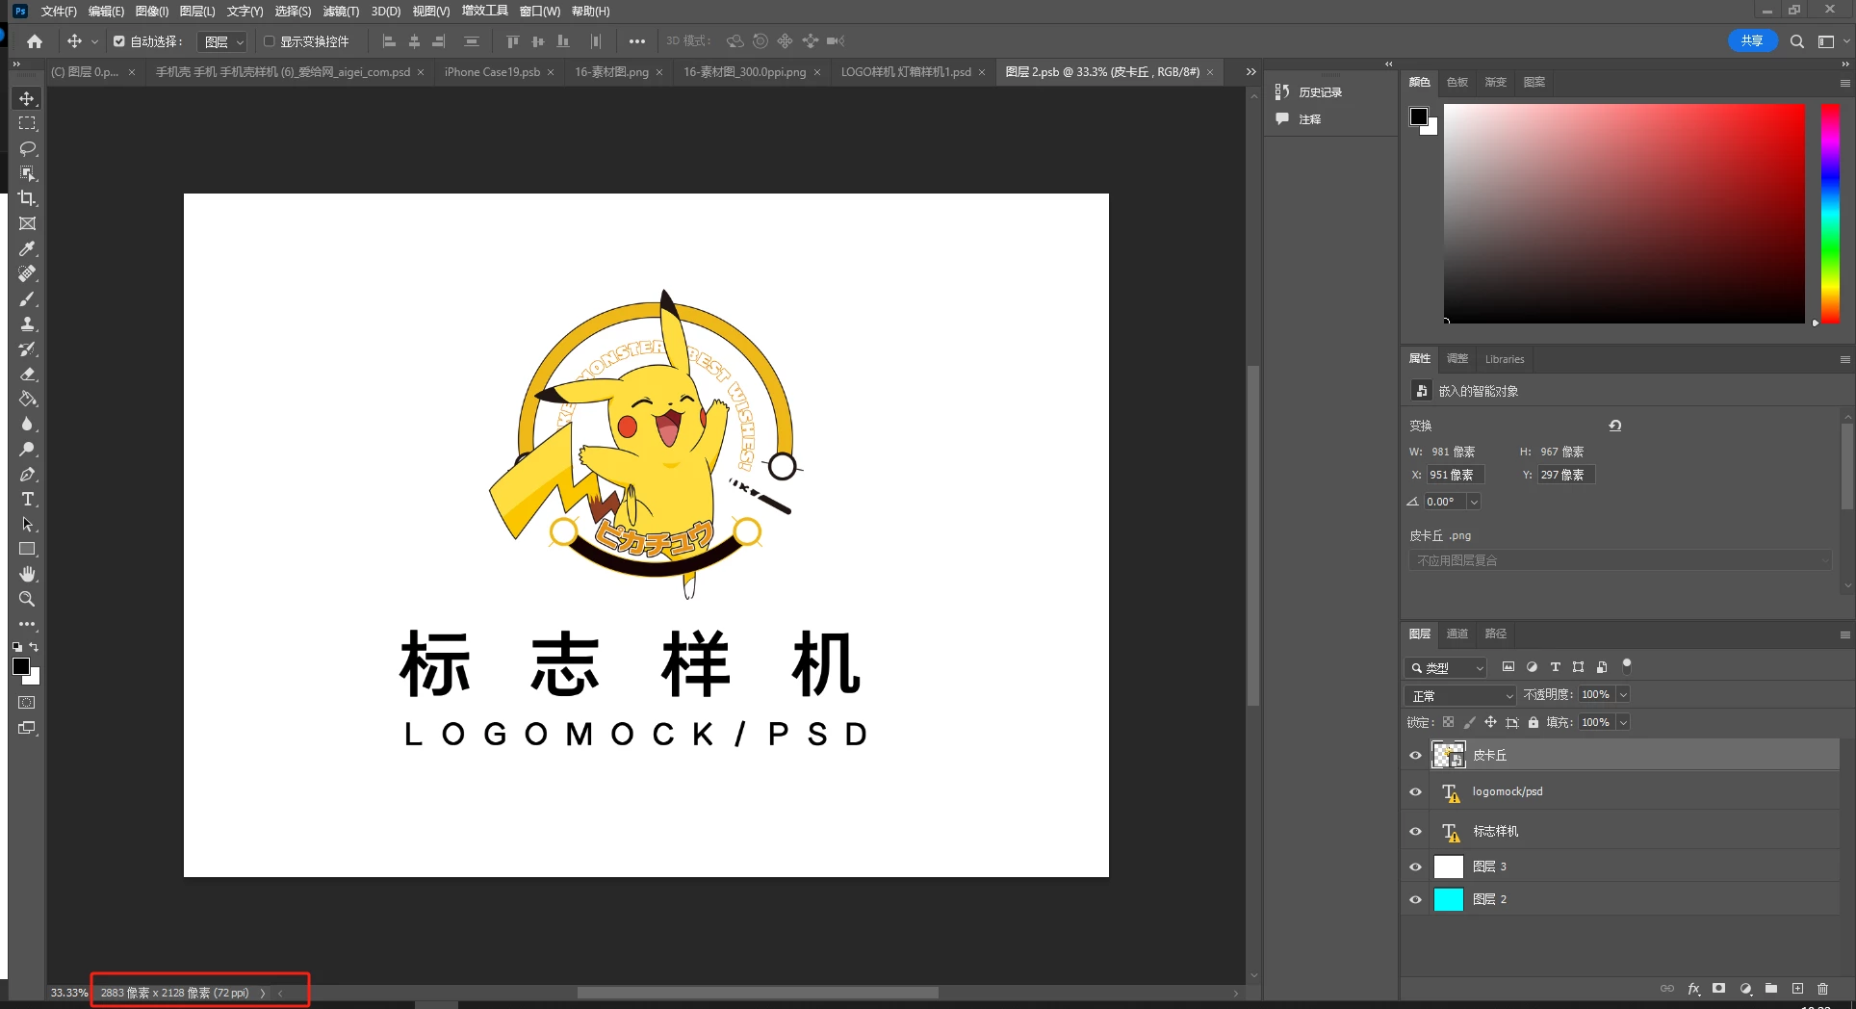The width and height of the screenshot is (1856, 1009).
Task: Open auto-select 图层 dropdown
Action: 222,41
